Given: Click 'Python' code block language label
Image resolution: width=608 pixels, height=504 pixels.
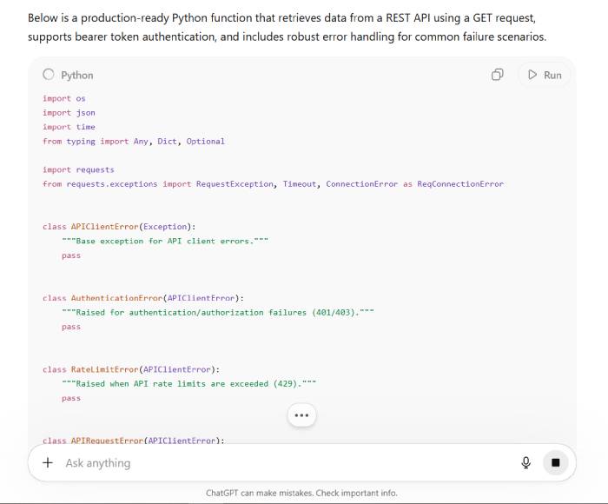Looking at the screenshot, I should 77,76.
